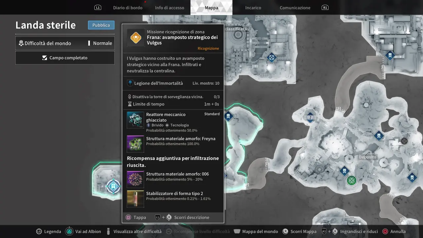
Task: Click the mission marker beside the tooltip edge
Action: 228,116
